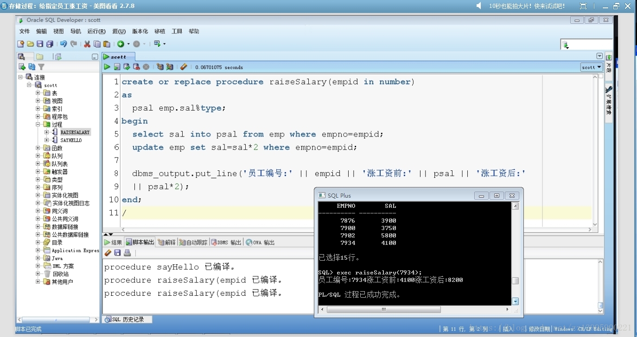Click the speaker icon in title bar
The width and height of the screenshot is (637, 337).
[x=479, y=6]
